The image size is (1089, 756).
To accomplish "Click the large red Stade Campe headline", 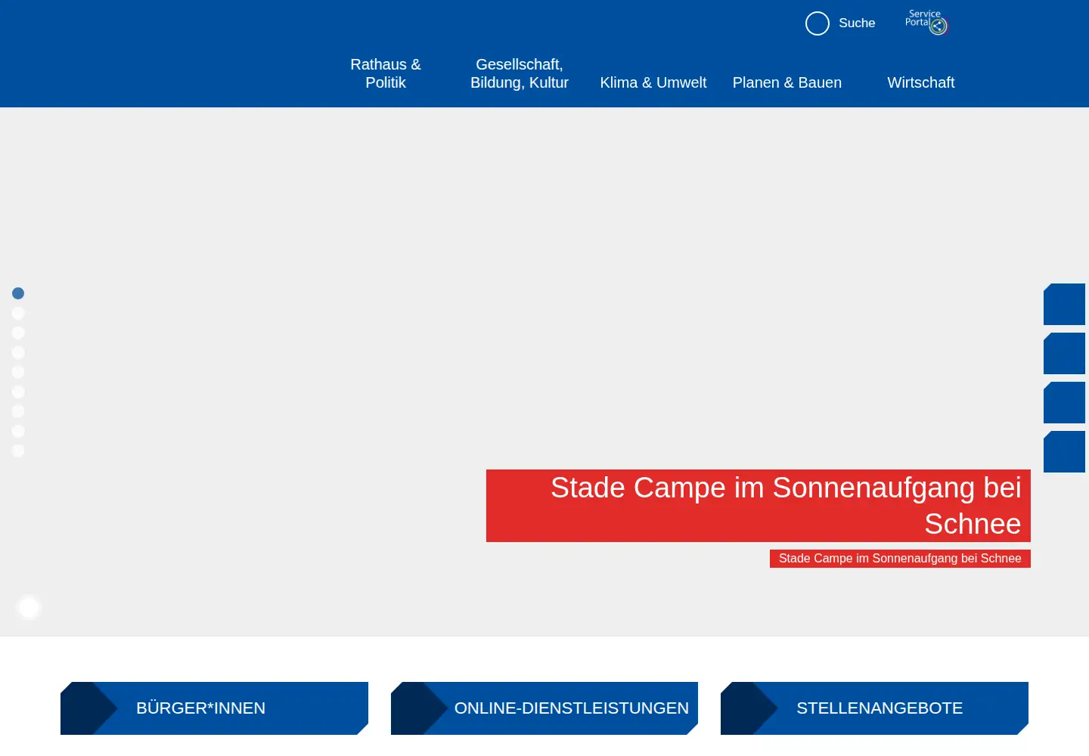I will (759, 506).
